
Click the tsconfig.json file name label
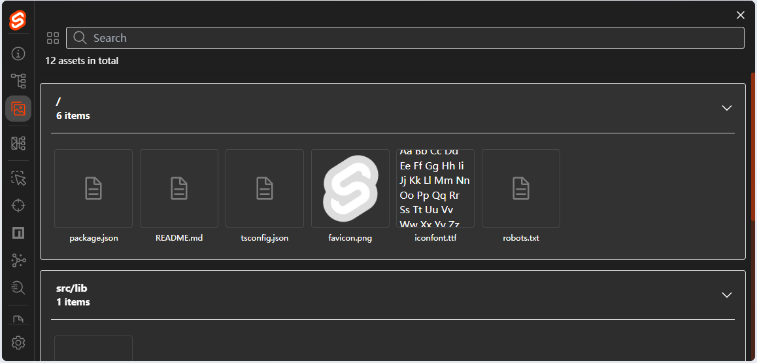[x=265, y=238]
